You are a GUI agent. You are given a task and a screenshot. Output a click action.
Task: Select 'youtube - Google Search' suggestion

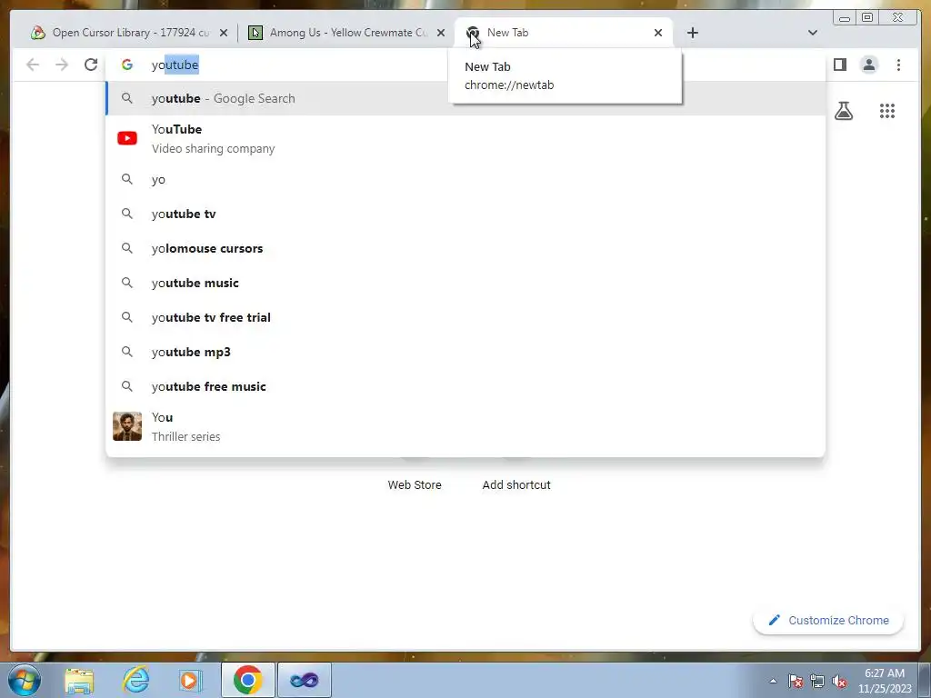pos(465,98)
